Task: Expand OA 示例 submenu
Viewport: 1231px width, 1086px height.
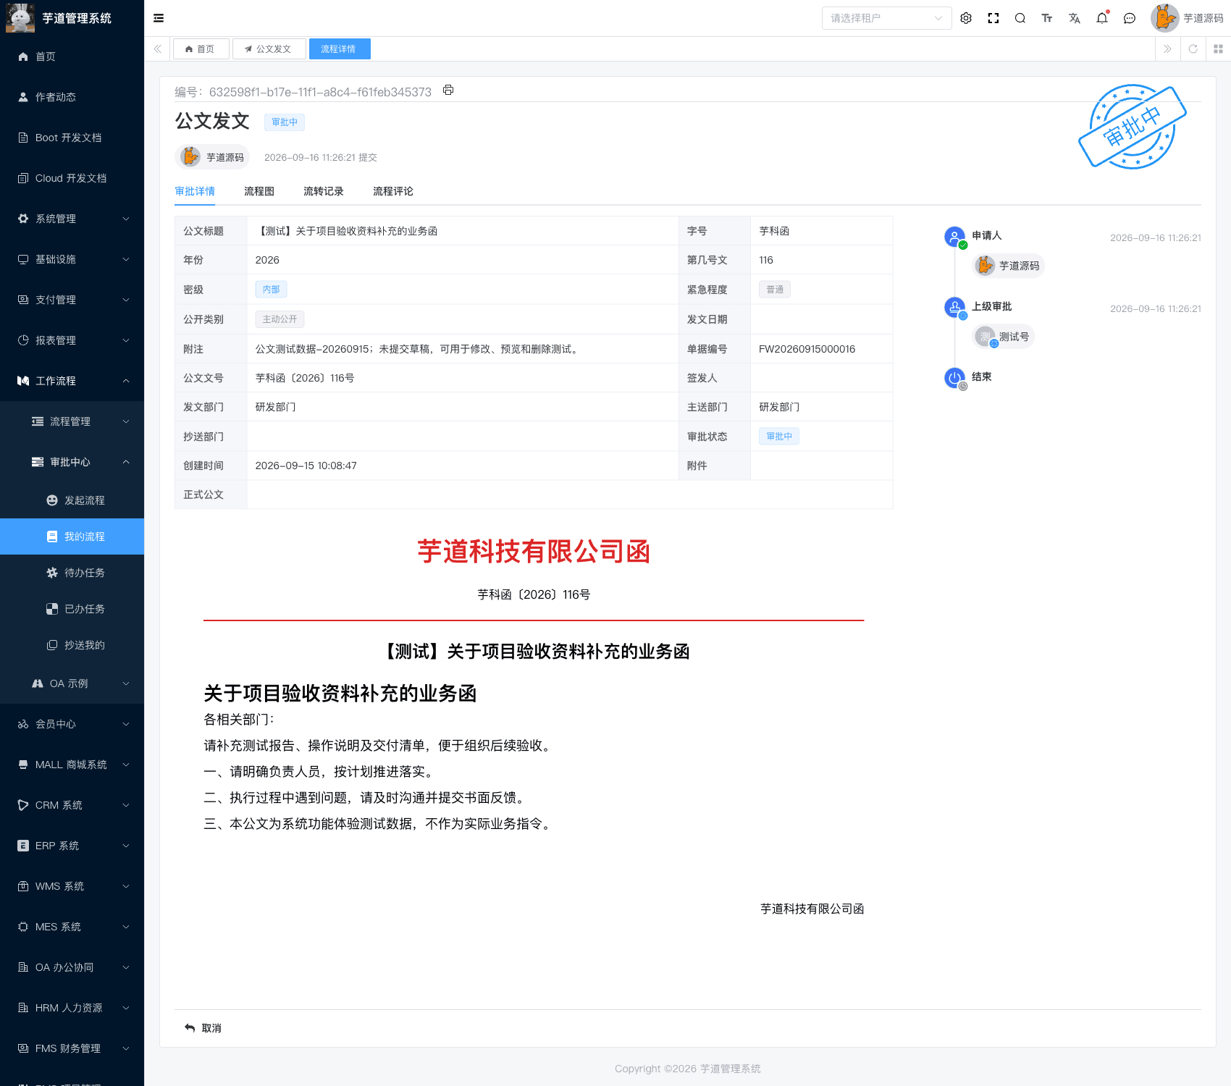Action: (72, 683)
